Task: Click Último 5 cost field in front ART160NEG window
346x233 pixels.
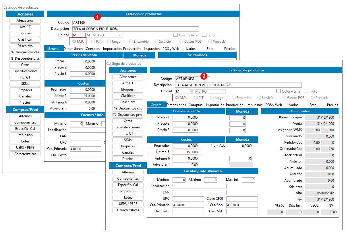Action: [185, 152]
